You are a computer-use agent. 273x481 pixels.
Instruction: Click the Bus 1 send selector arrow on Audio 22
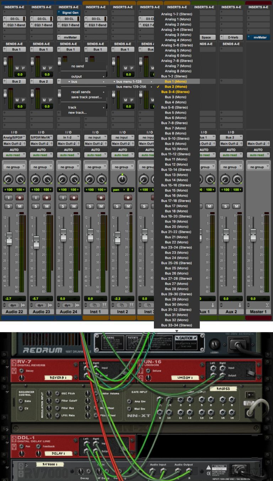click(x=4, y=50)
